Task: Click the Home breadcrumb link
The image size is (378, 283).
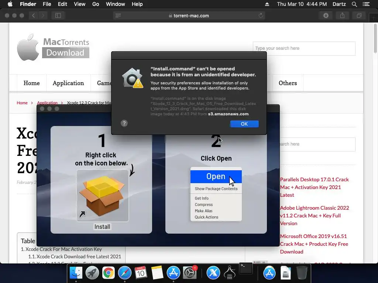Action: click(x=22, y=103)
